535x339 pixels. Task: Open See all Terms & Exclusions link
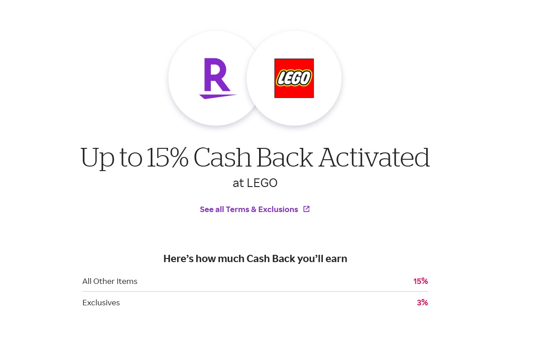[x=255, y=209]
